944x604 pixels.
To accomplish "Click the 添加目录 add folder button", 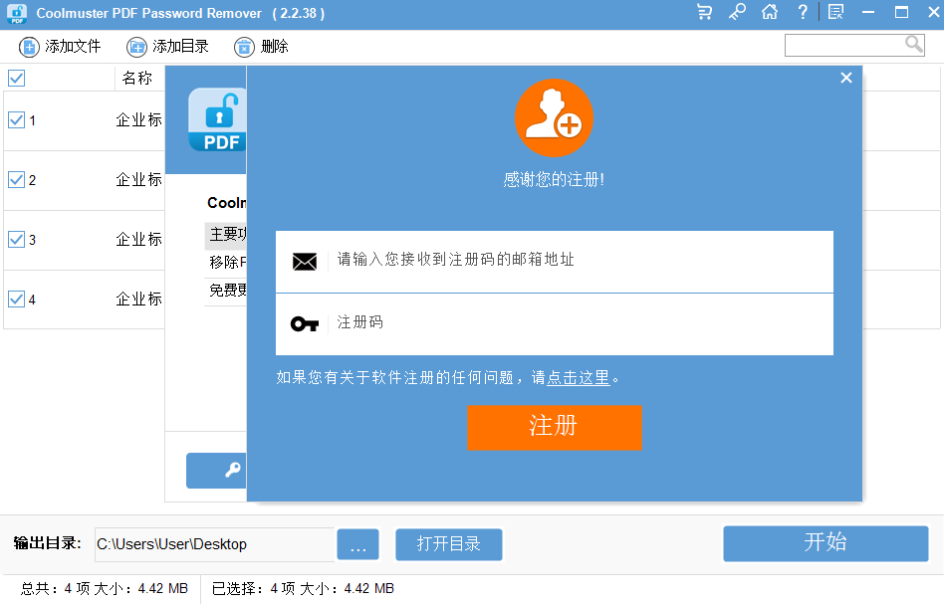I will 168,47.
